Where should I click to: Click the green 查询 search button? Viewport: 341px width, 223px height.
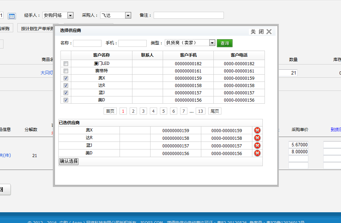pos(225,43)
